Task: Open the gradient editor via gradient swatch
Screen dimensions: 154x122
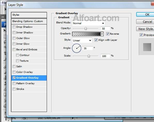Action: (86, 34)
